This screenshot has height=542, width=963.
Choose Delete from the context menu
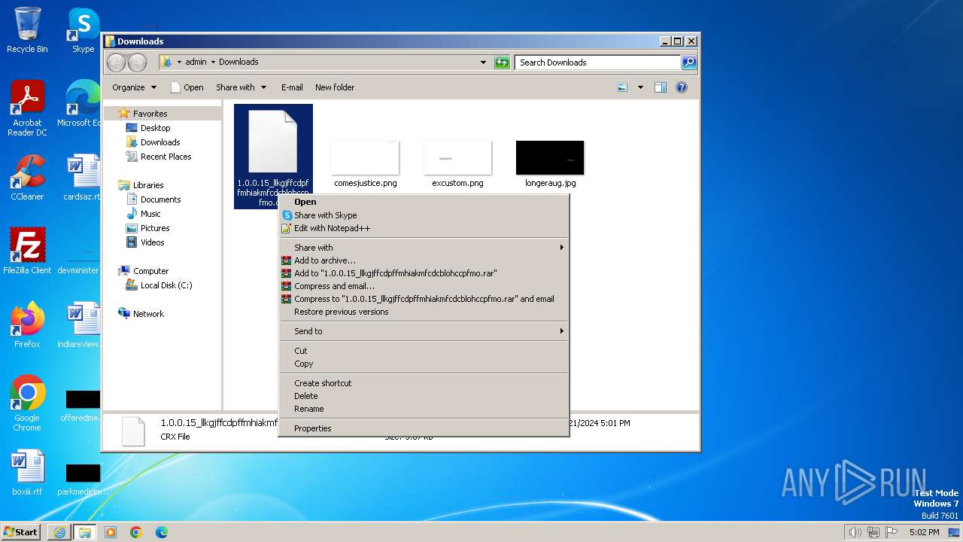(424, 396)
